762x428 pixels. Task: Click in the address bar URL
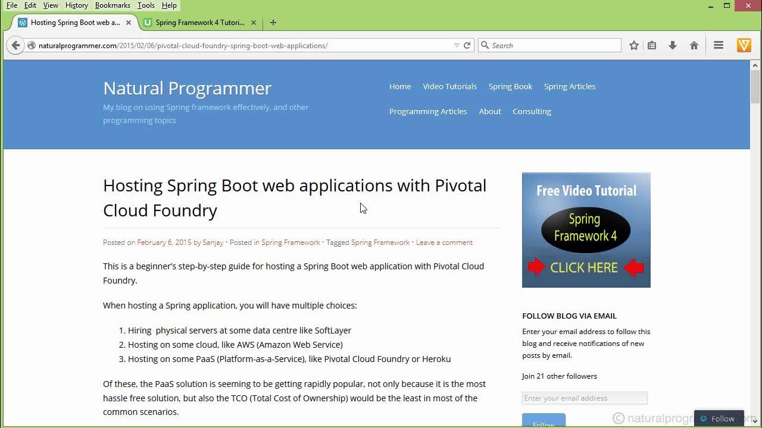183,46
